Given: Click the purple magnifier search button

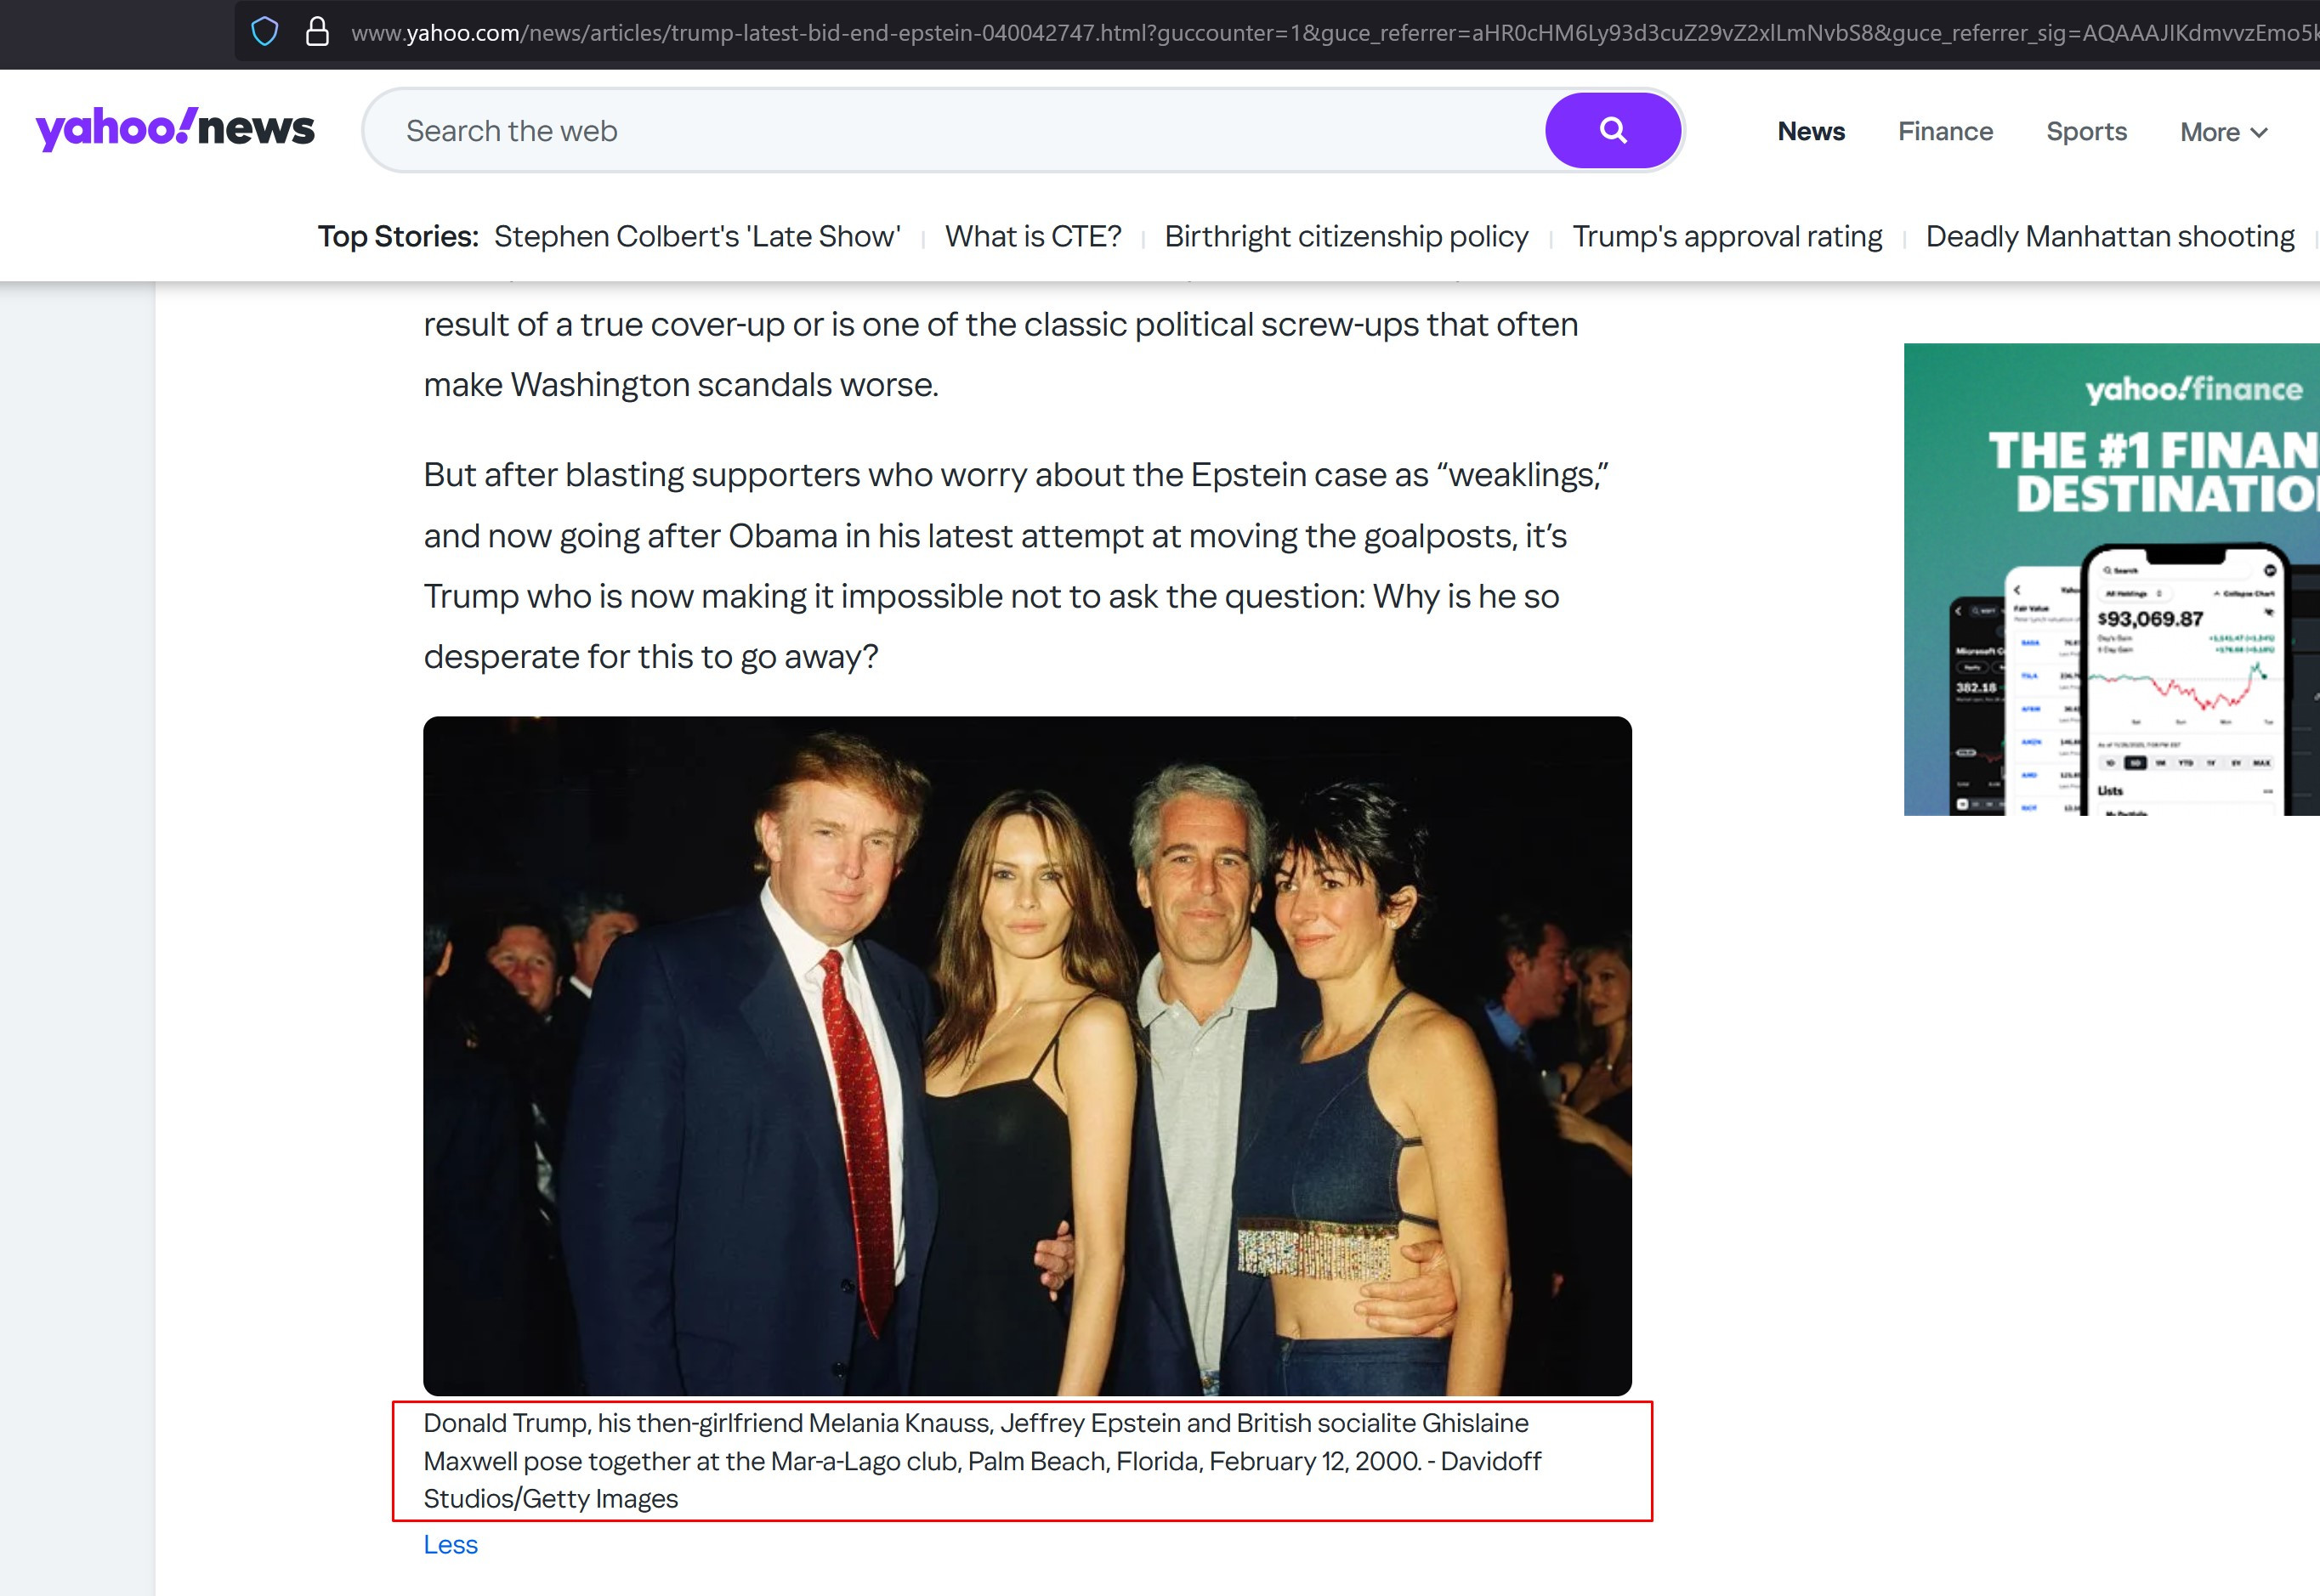Looking at the screenshot, I should tap(1612, 130).
